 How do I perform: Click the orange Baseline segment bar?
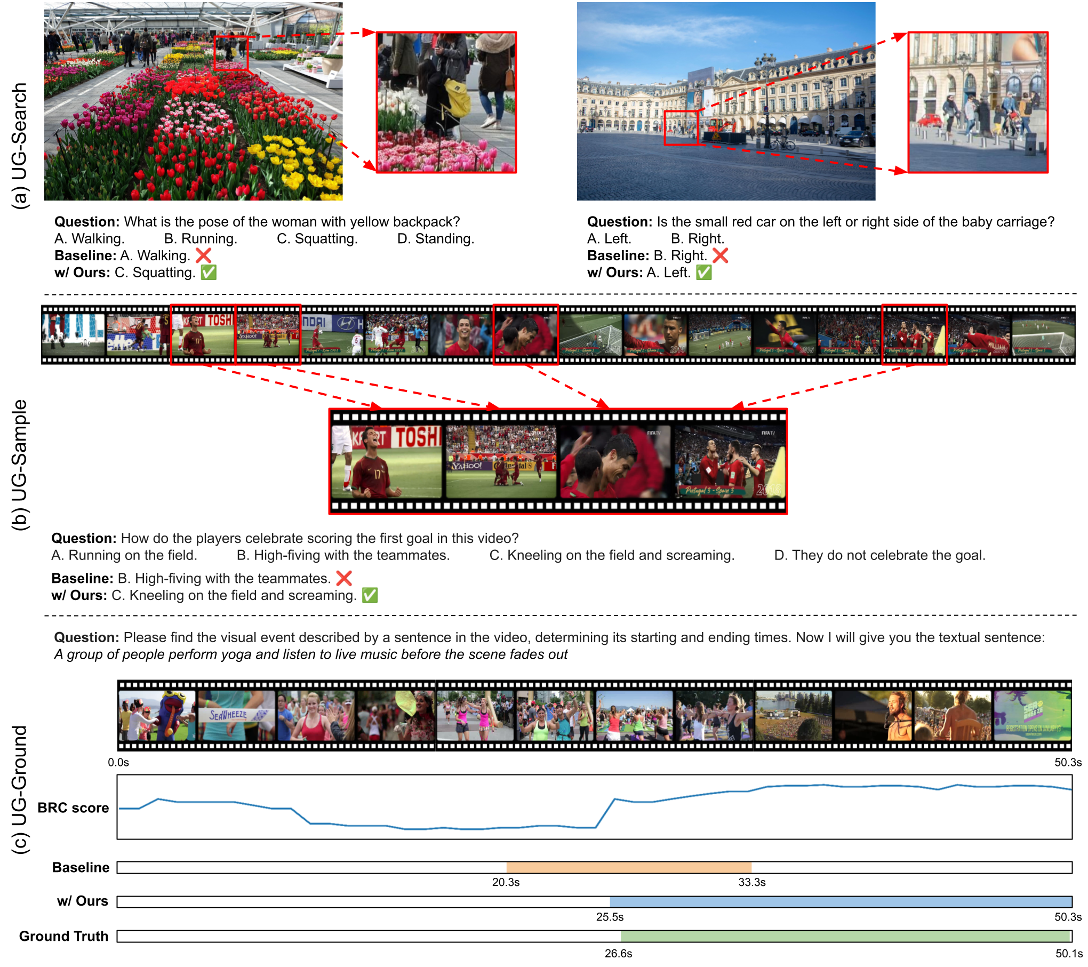(x=629, y=867)
